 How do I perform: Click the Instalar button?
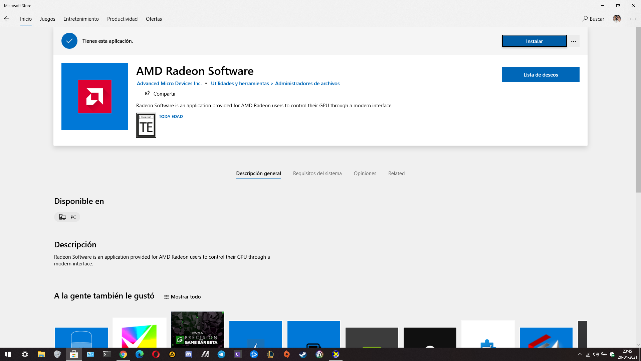pos(534,41)
